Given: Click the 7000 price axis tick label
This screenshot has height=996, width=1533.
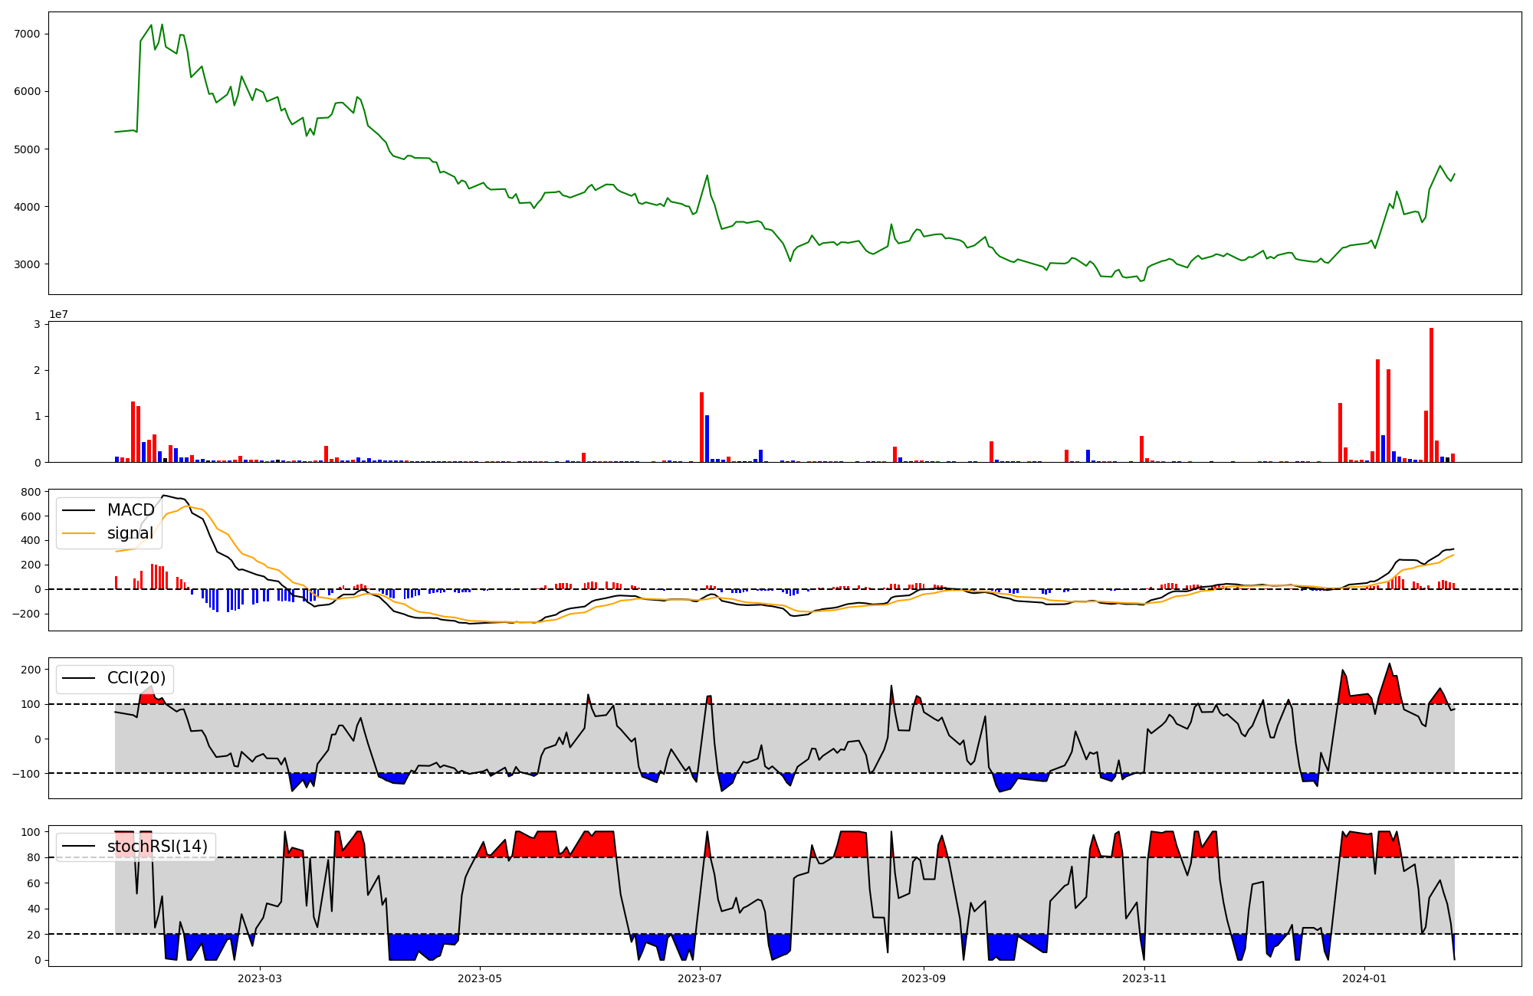Looking at the screenshot, I should click(27, 34).
